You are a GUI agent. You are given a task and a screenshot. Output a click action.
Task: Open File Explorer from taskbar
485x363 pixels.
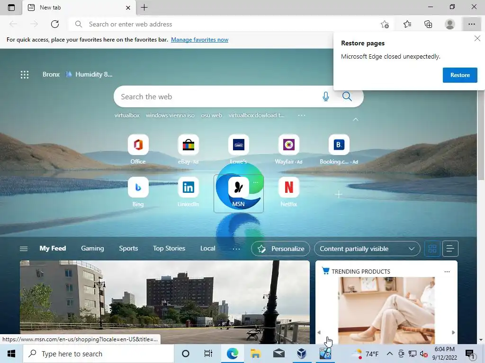click(x=255, y=354)
